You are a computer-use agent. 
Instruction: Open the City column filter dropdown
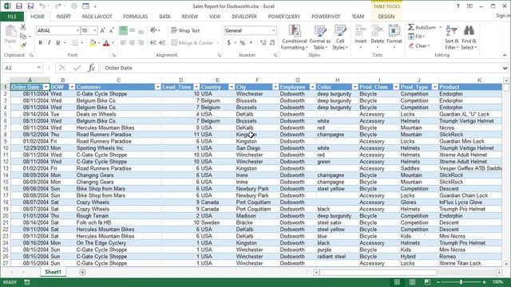(x=275, y=87)
